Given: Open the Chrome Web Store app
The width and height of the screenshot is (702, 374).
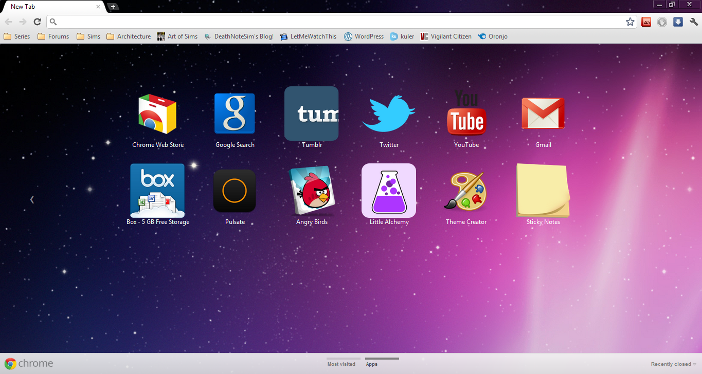Looking at the screenshot, I should click(157, 115).
